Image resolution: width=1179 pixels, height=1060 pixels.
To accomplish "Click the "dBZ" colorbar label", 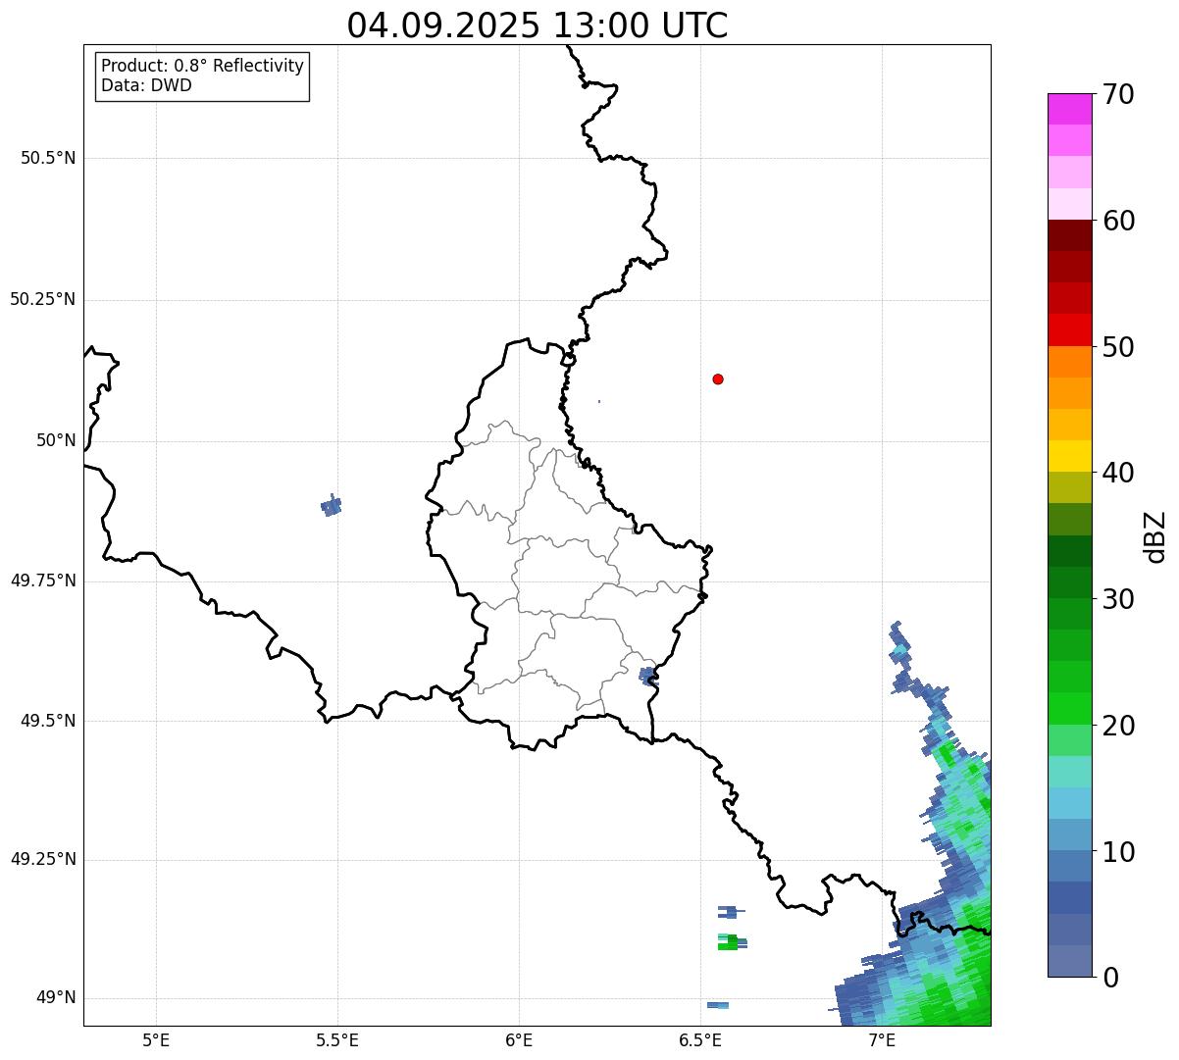I will click(1155, 535).
